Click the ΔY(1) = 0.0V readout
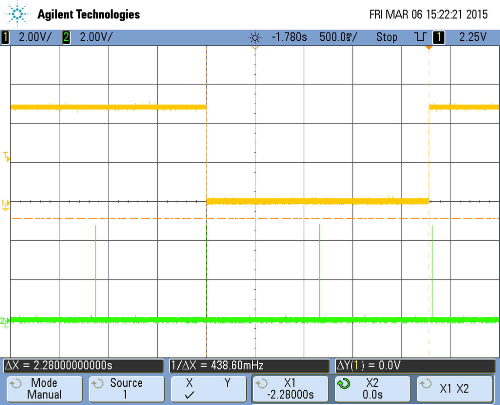500x405 pixels. [415, 365]
